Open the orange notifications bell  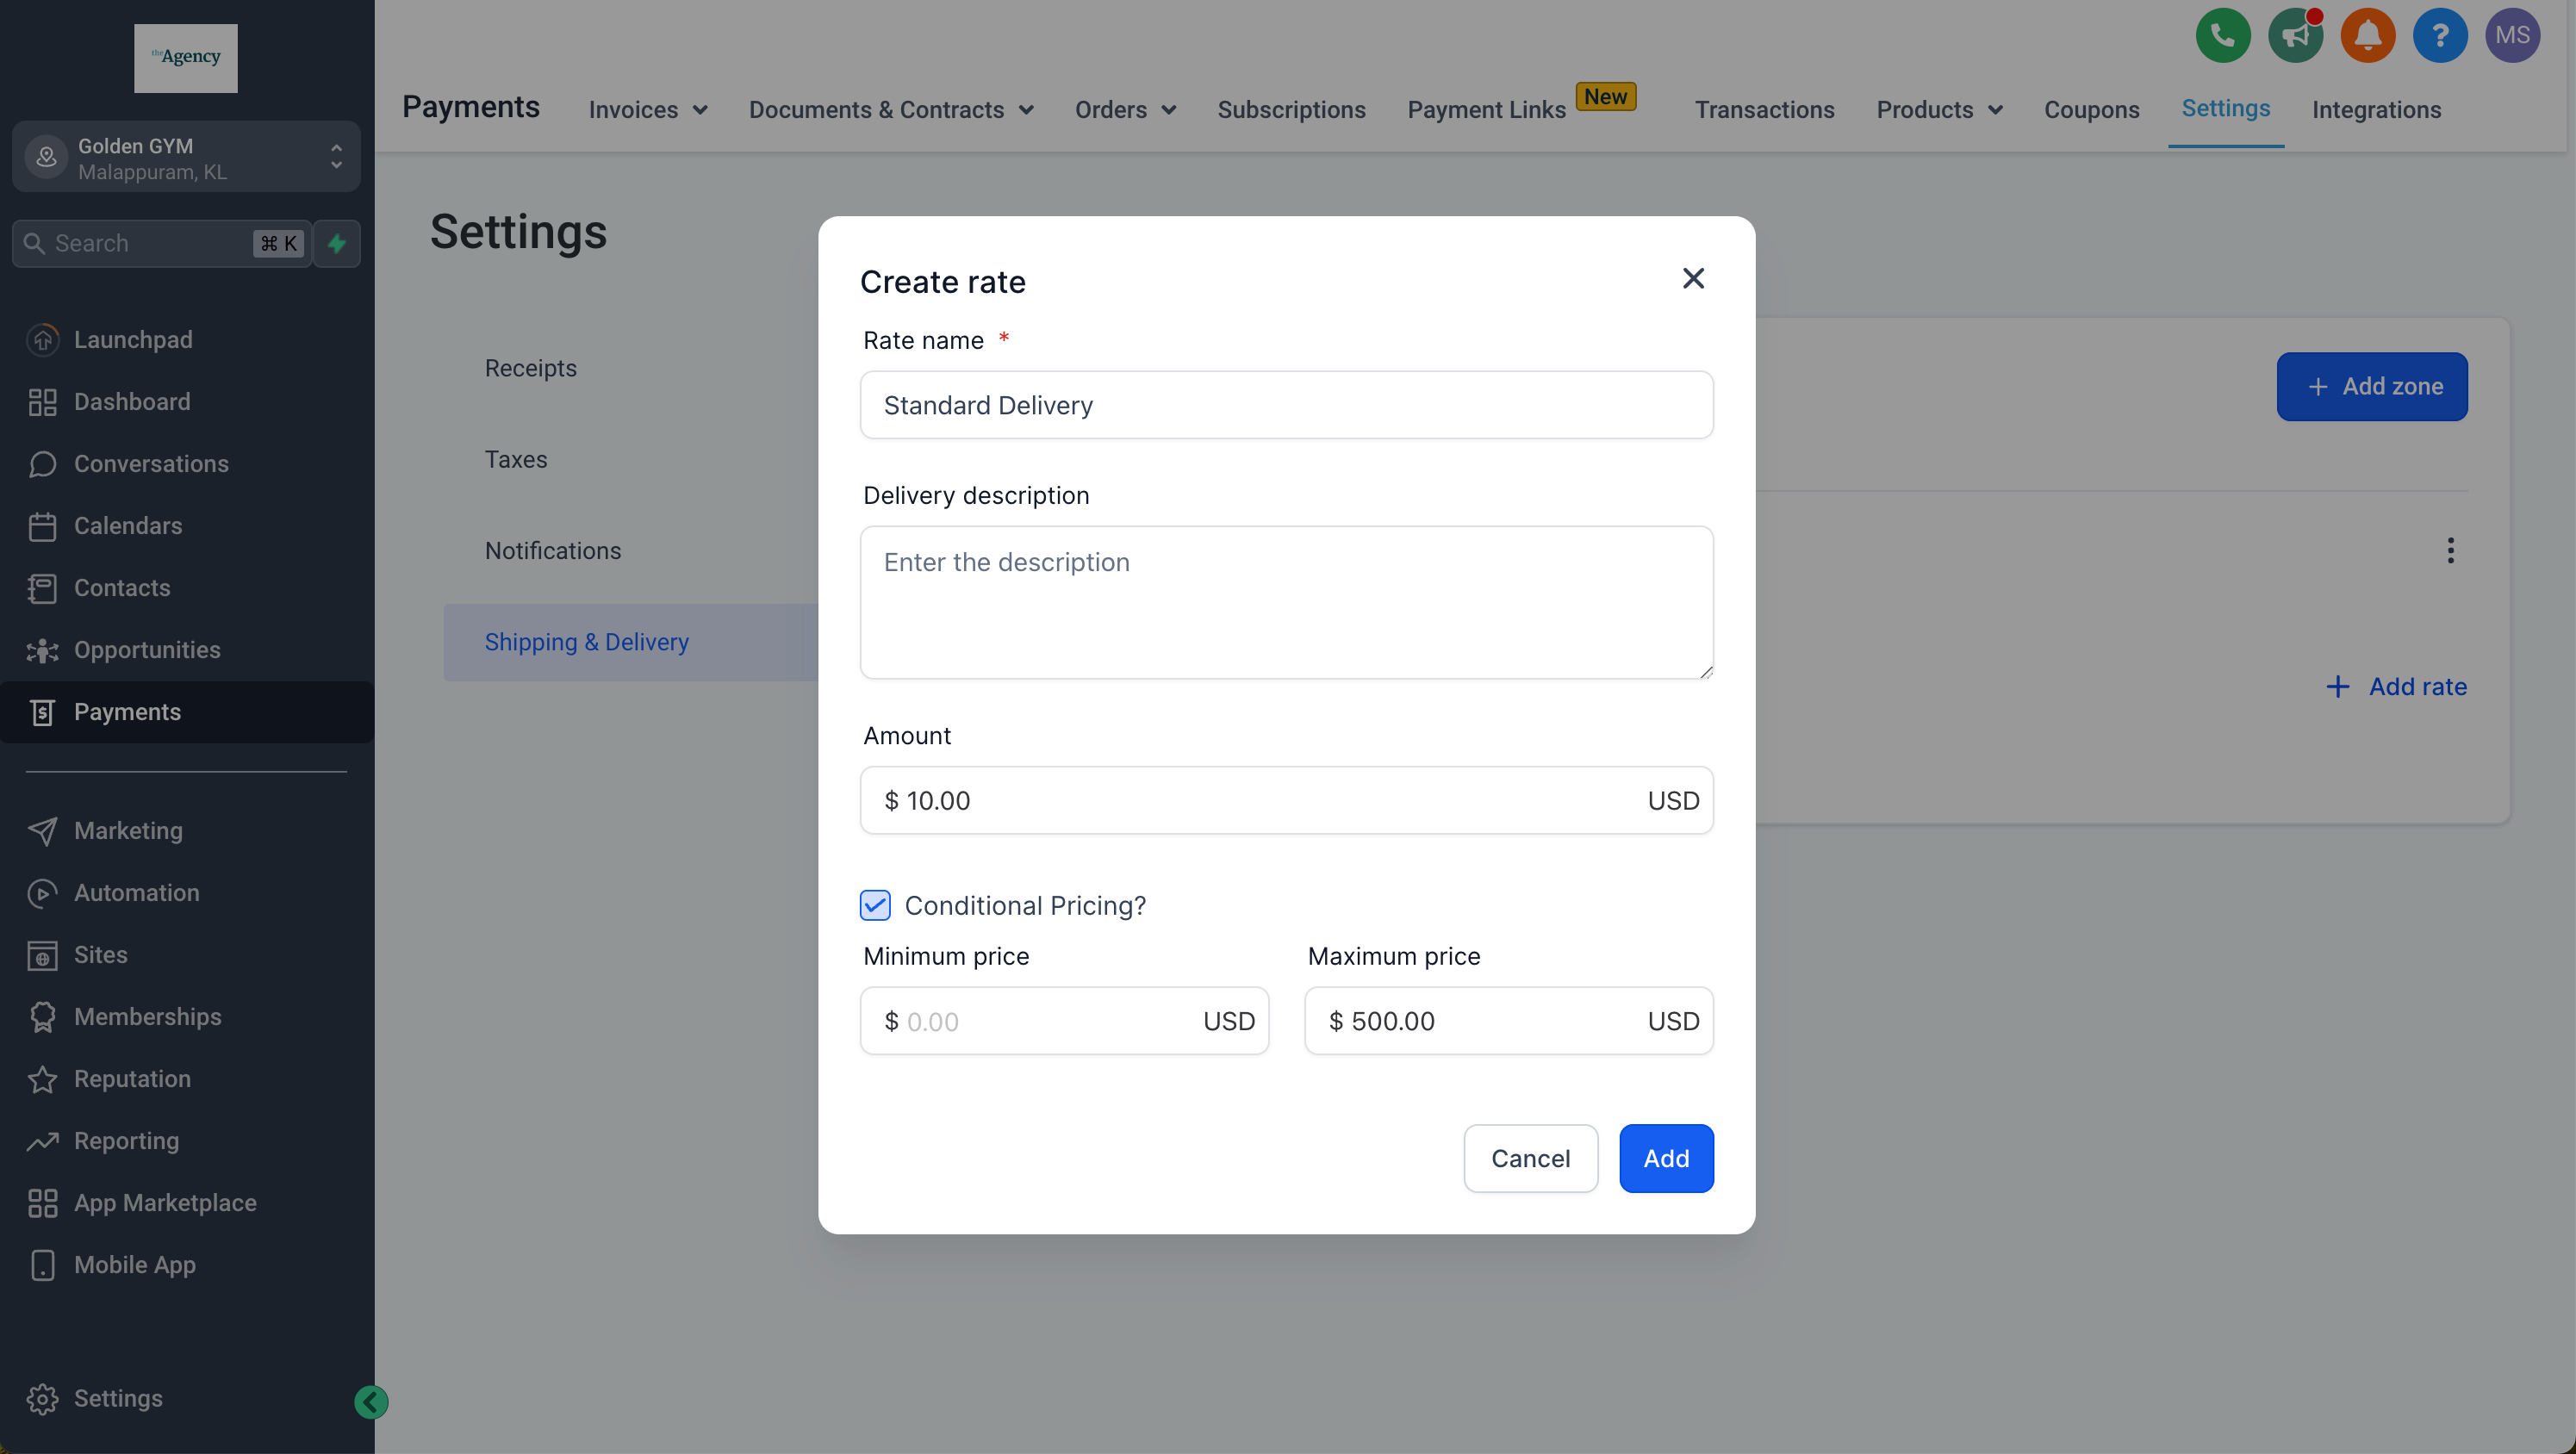(x=2367, y=36)
